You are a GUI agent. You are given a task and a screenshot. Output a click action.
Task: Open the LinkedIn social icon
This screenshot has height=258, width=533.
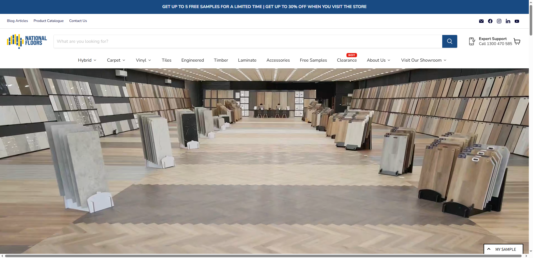(x=508, y=21)
